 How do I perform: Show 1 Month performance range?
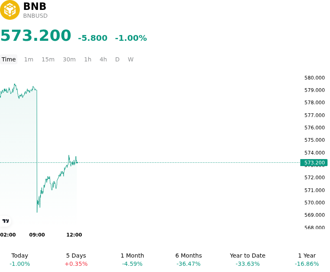[x=132, y=260]
